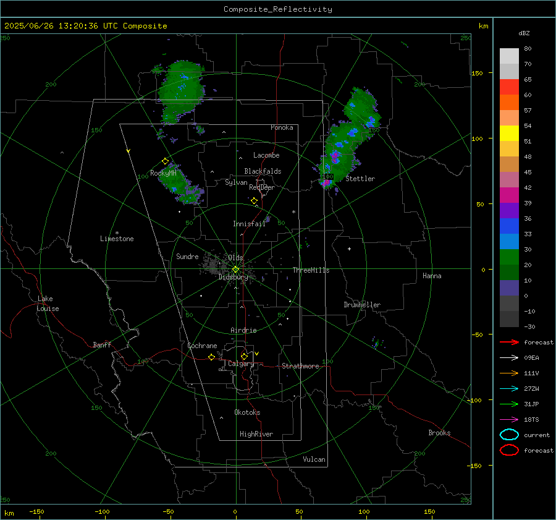The height and width of the screenshot is (520, 556).
Task: Click the Drumheller town label
Action: (362, 305)
